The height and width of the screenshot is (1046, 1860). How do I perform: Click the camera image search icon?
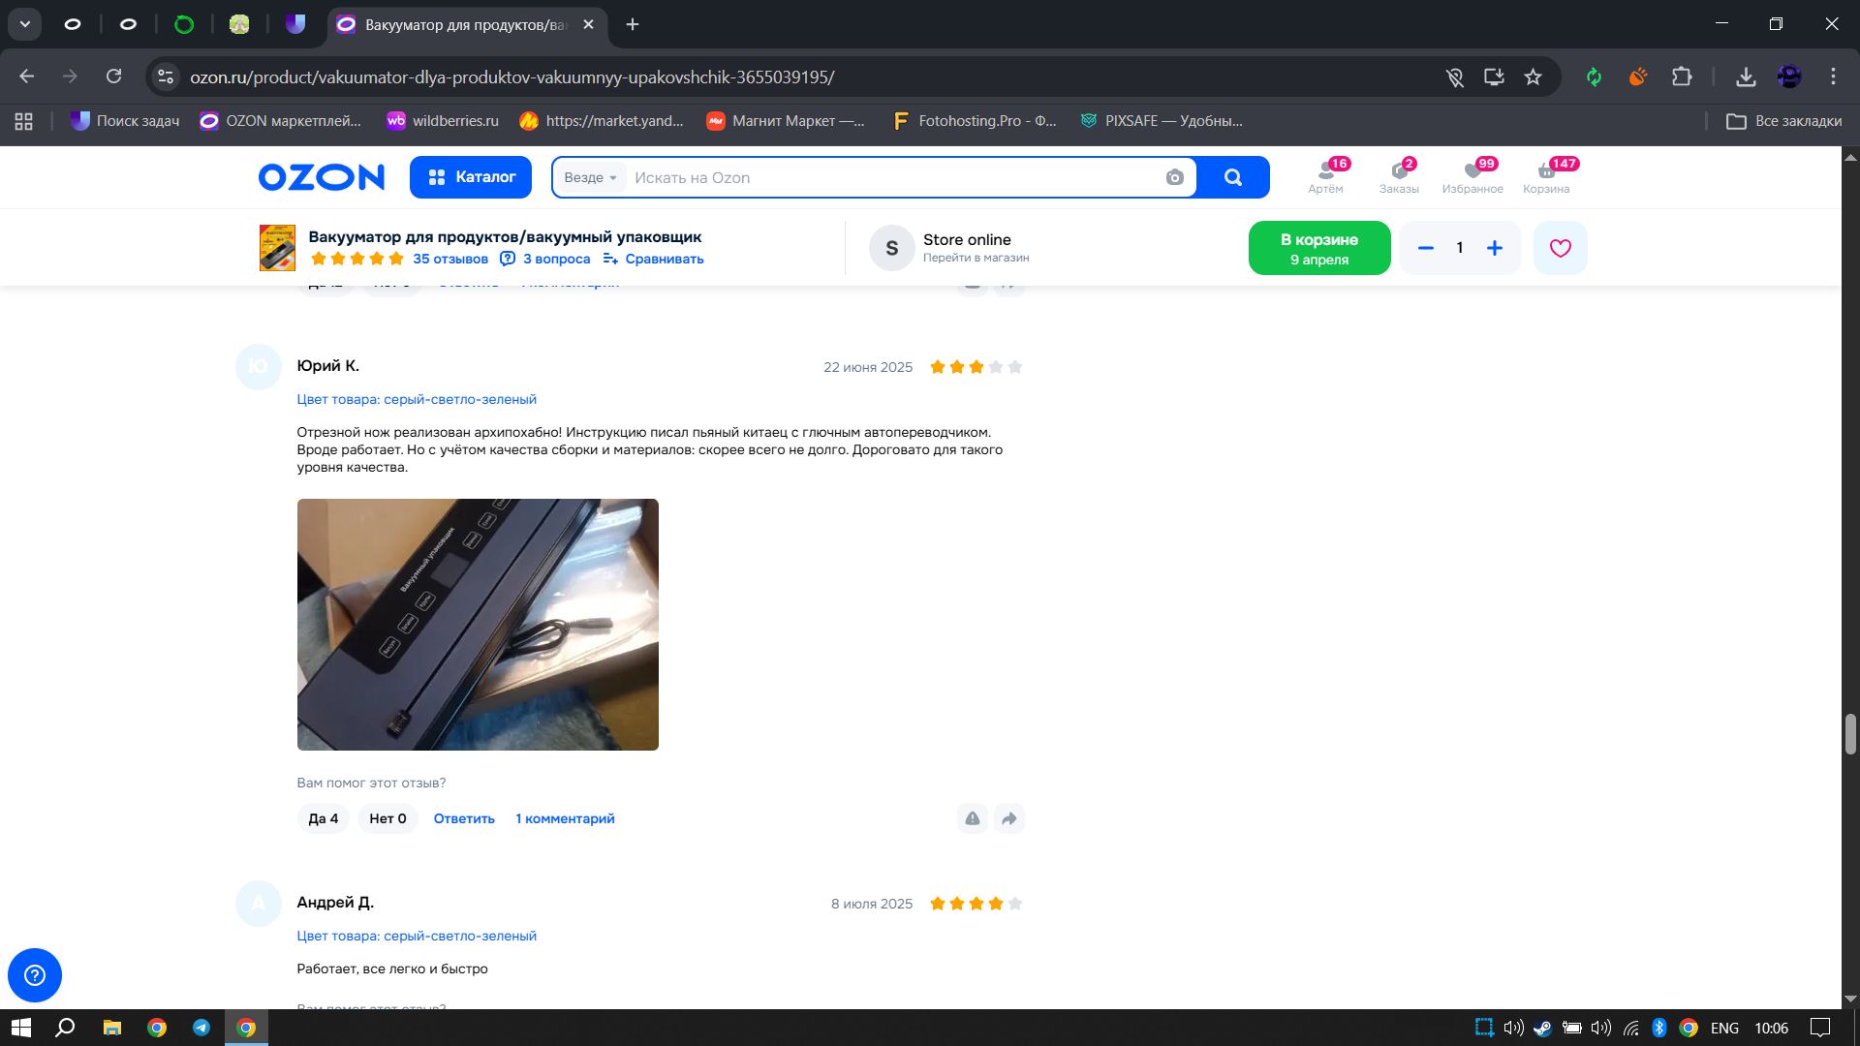(x=1174, y=177)
